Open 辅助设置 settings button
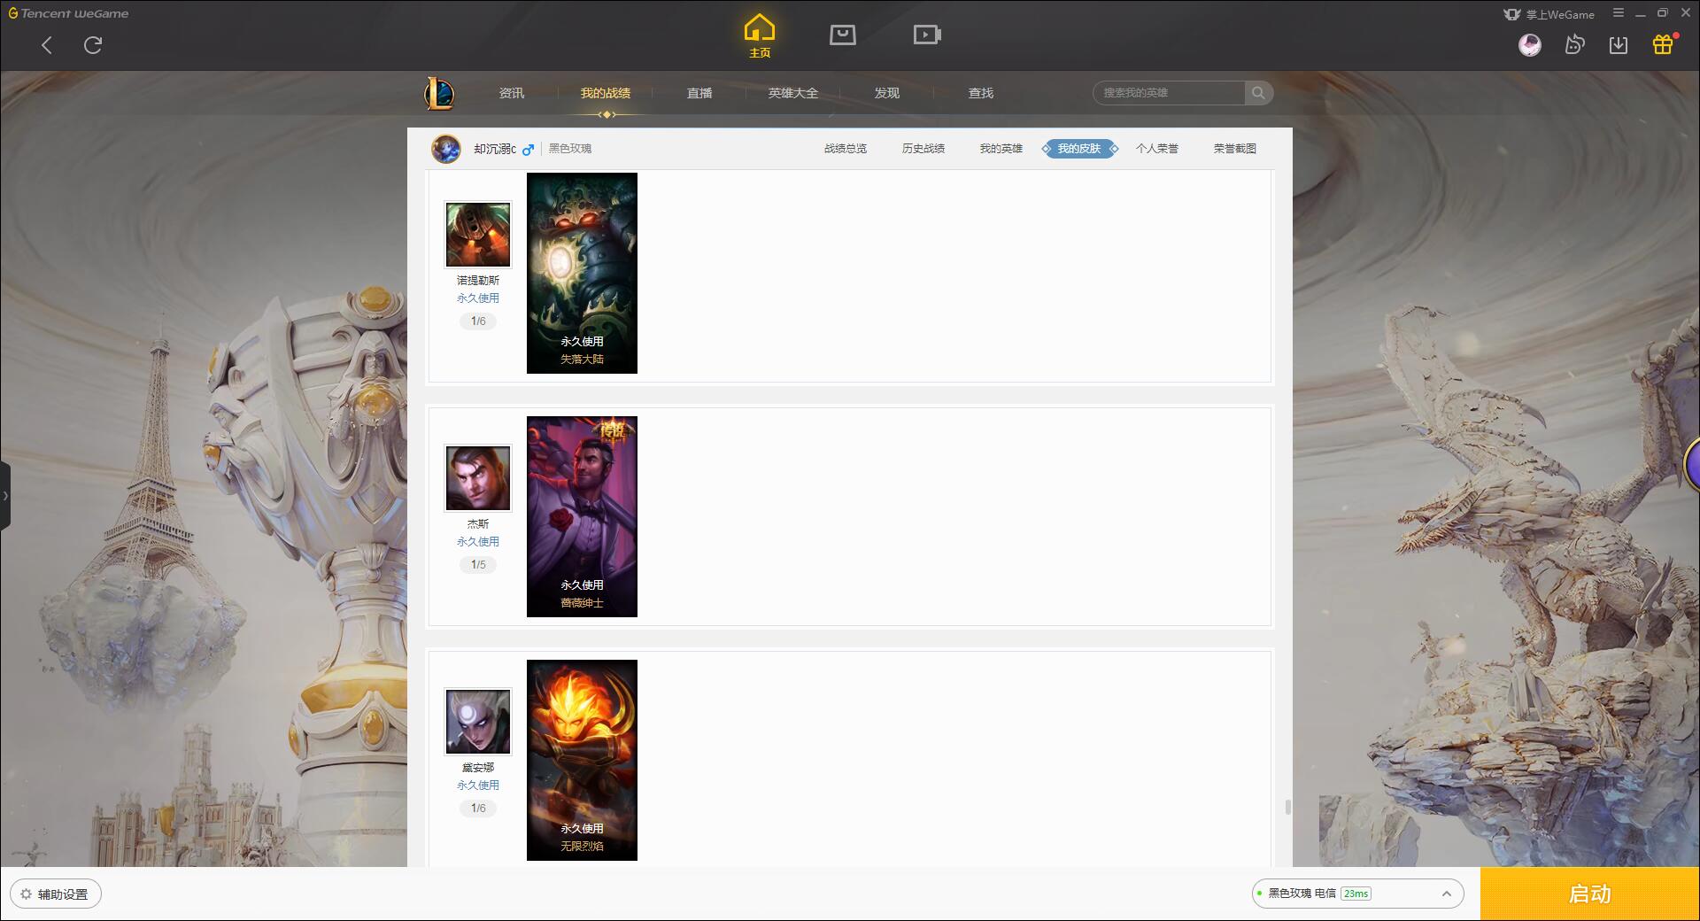Screen dimensions: 1700x921 point(56,894)
